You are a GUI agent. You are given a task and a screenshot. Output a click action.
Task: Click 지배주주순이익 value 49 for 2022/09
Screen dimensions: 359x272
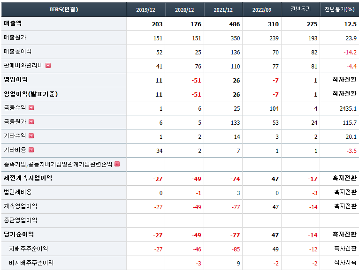pos(275,249)
